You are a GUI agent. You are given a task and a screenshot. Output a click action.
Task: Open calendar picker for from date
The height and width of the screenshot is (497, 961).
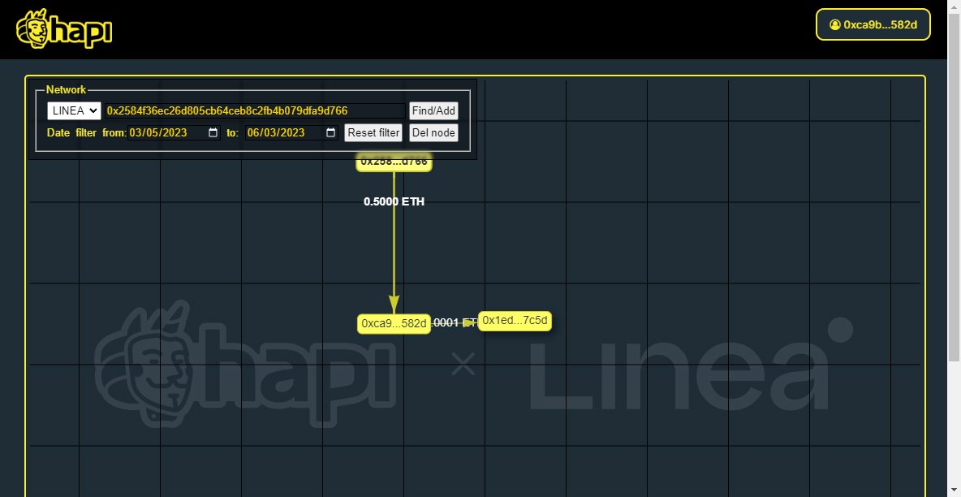click(x=213, y=132)
